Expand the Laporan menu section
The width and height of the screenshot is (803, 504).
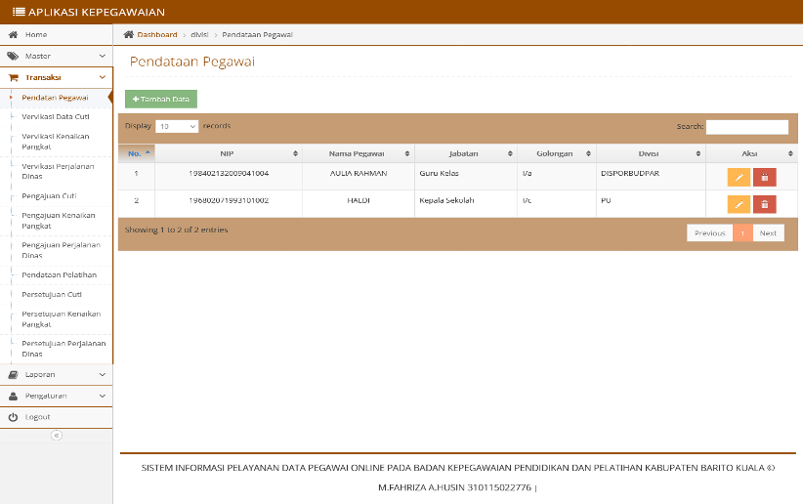(x=57, y=374)
